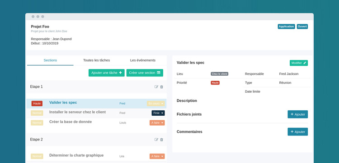Click Normal badge of Installer le serveur
This screenshot has height=163, width=339.
pyautogui.click(x=37, y=113)
